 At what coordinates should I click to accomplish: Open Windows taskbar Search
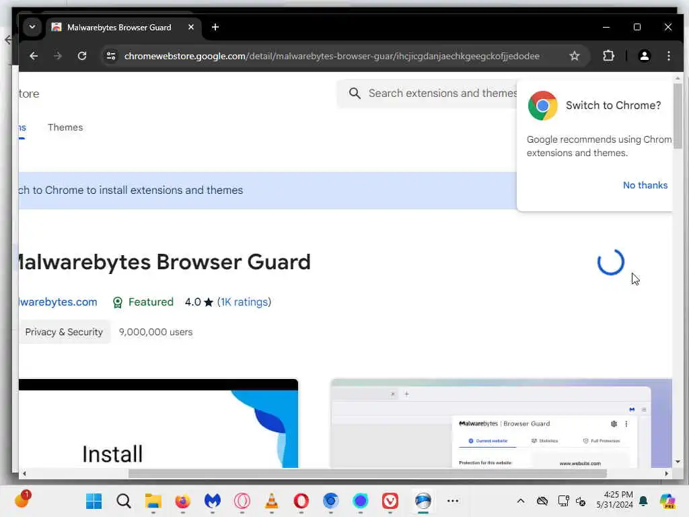124,501
